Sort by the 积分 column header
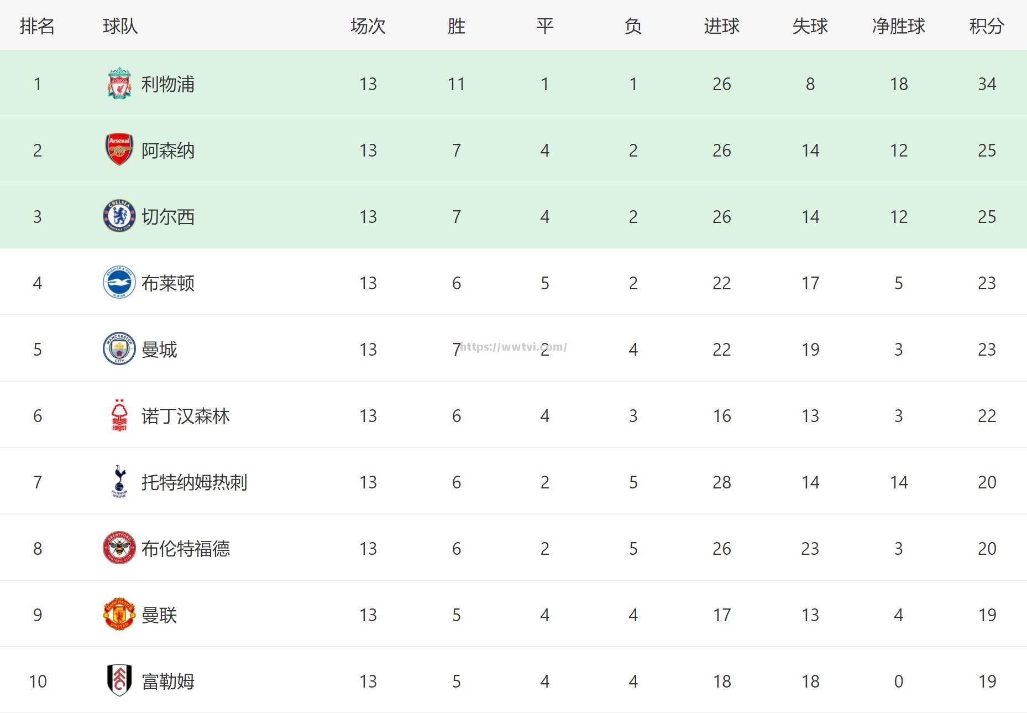1027x713 pixels. [987, 26]
